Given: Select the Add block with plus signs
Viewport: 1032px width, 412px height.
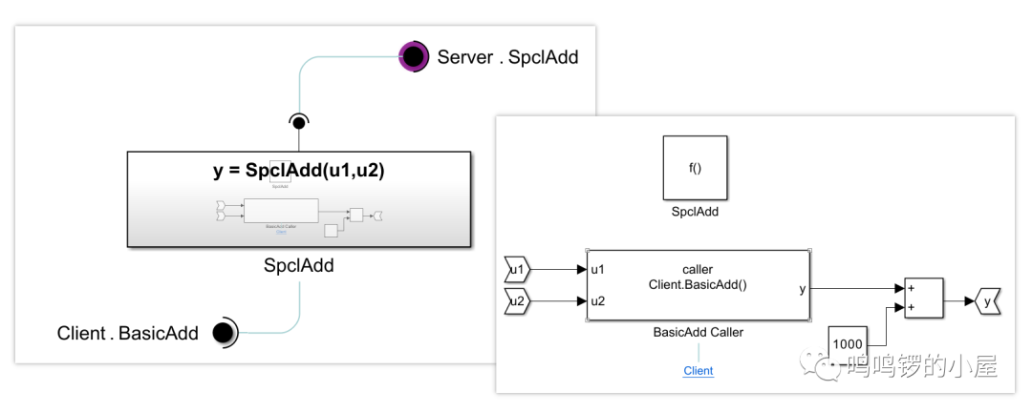Looking at the screenshot, I should pos(923,297).
